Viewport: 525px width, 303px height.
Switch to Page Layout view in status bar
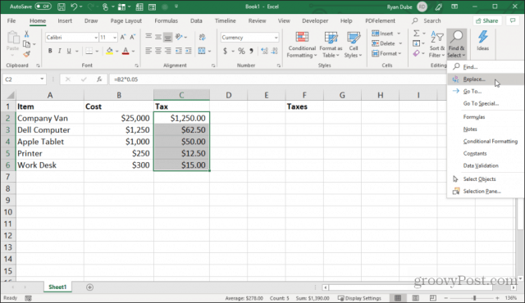click(415, 297)
